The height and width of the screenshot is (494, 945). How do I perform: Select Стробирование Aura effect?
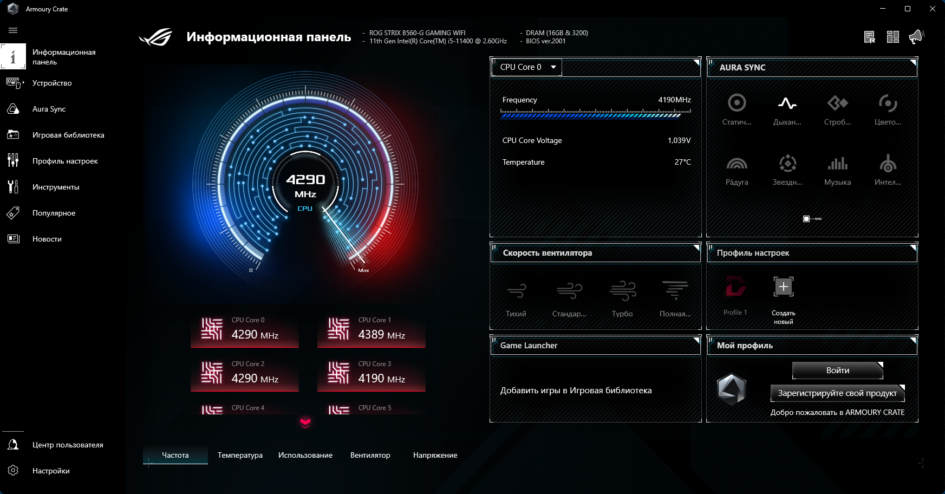(838, 109)
